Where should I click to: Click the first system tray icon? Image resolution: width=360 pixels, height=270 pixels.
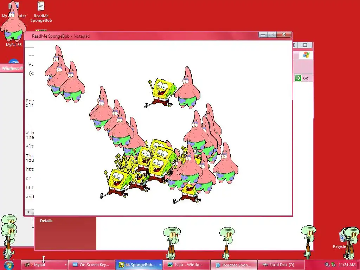pyautogui.click(x=327, y=265)
